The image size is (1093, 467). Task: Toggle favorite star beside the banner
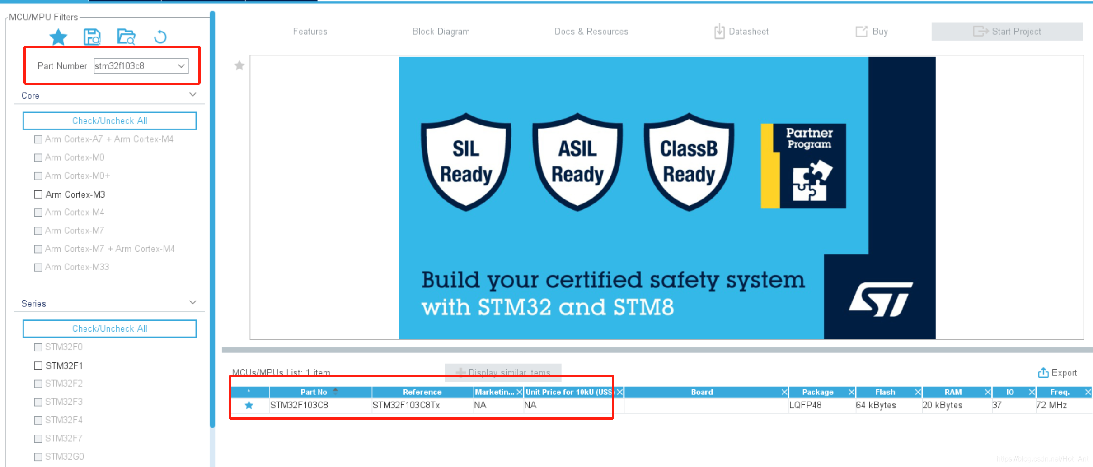[239, 66]
